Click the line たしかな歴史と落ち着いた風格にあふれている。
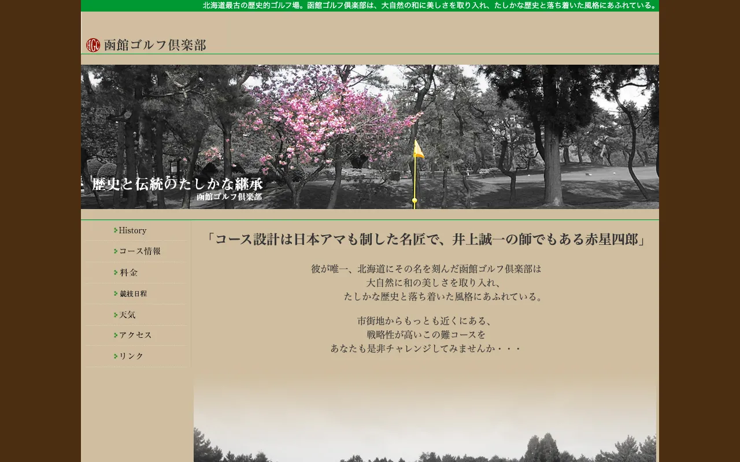 click(445, 296)
